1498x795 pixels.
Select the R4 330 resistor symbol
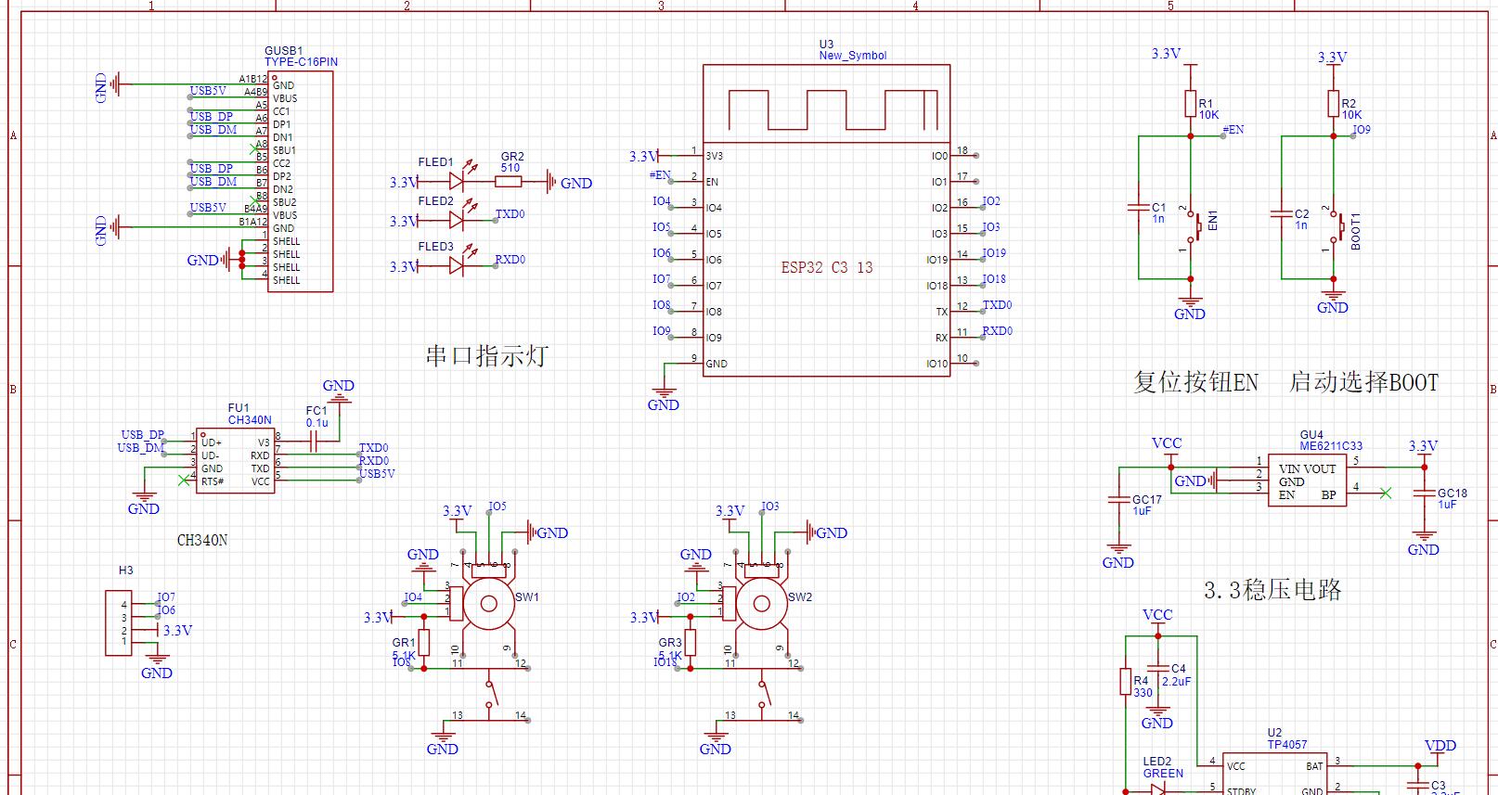(x=1125, y=682)
